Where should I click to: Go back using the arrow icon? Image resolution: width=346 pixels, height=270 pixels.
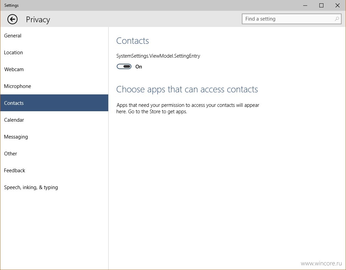(x=12, y=20)
